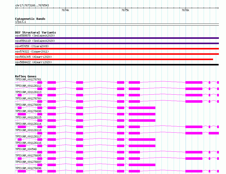Select the black bar under nsv5884422
The height and width of the screenshot is (174, 226).
click(x=117, y=65)
